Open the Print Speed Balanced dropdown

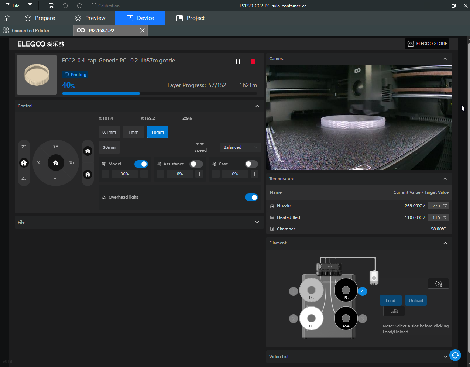(x=240, y=147)
